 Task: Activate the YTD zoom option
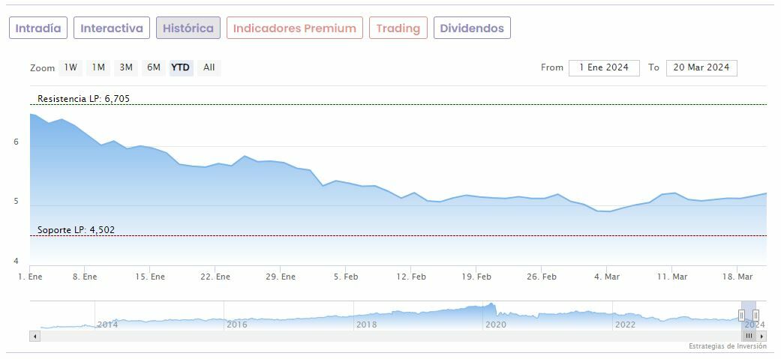pos(181,67)
